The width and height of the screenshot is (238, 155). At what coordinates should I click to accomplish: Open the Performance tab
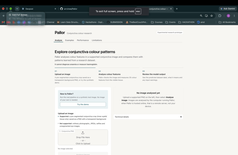coord(83,40)
